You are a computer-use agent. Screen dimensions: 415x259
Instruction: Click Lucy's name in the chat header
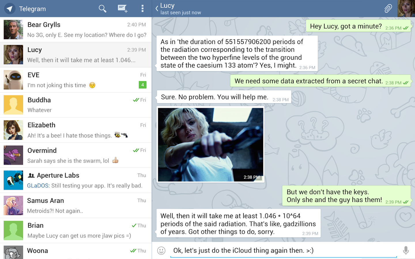click(x=167, y=5)
